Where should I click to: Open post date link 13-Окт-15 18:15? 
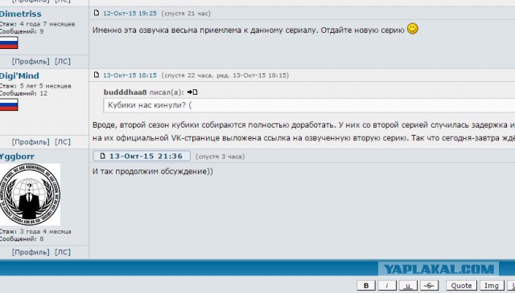click(130, 75)
